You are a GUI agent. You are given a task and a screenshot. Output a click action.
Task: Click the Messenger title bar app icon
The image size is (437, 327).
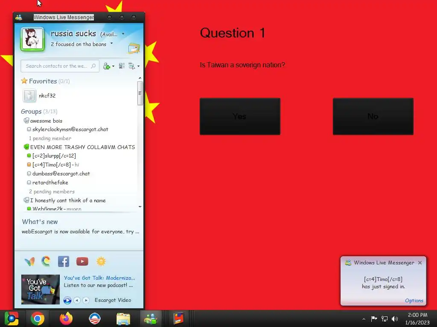19,17
